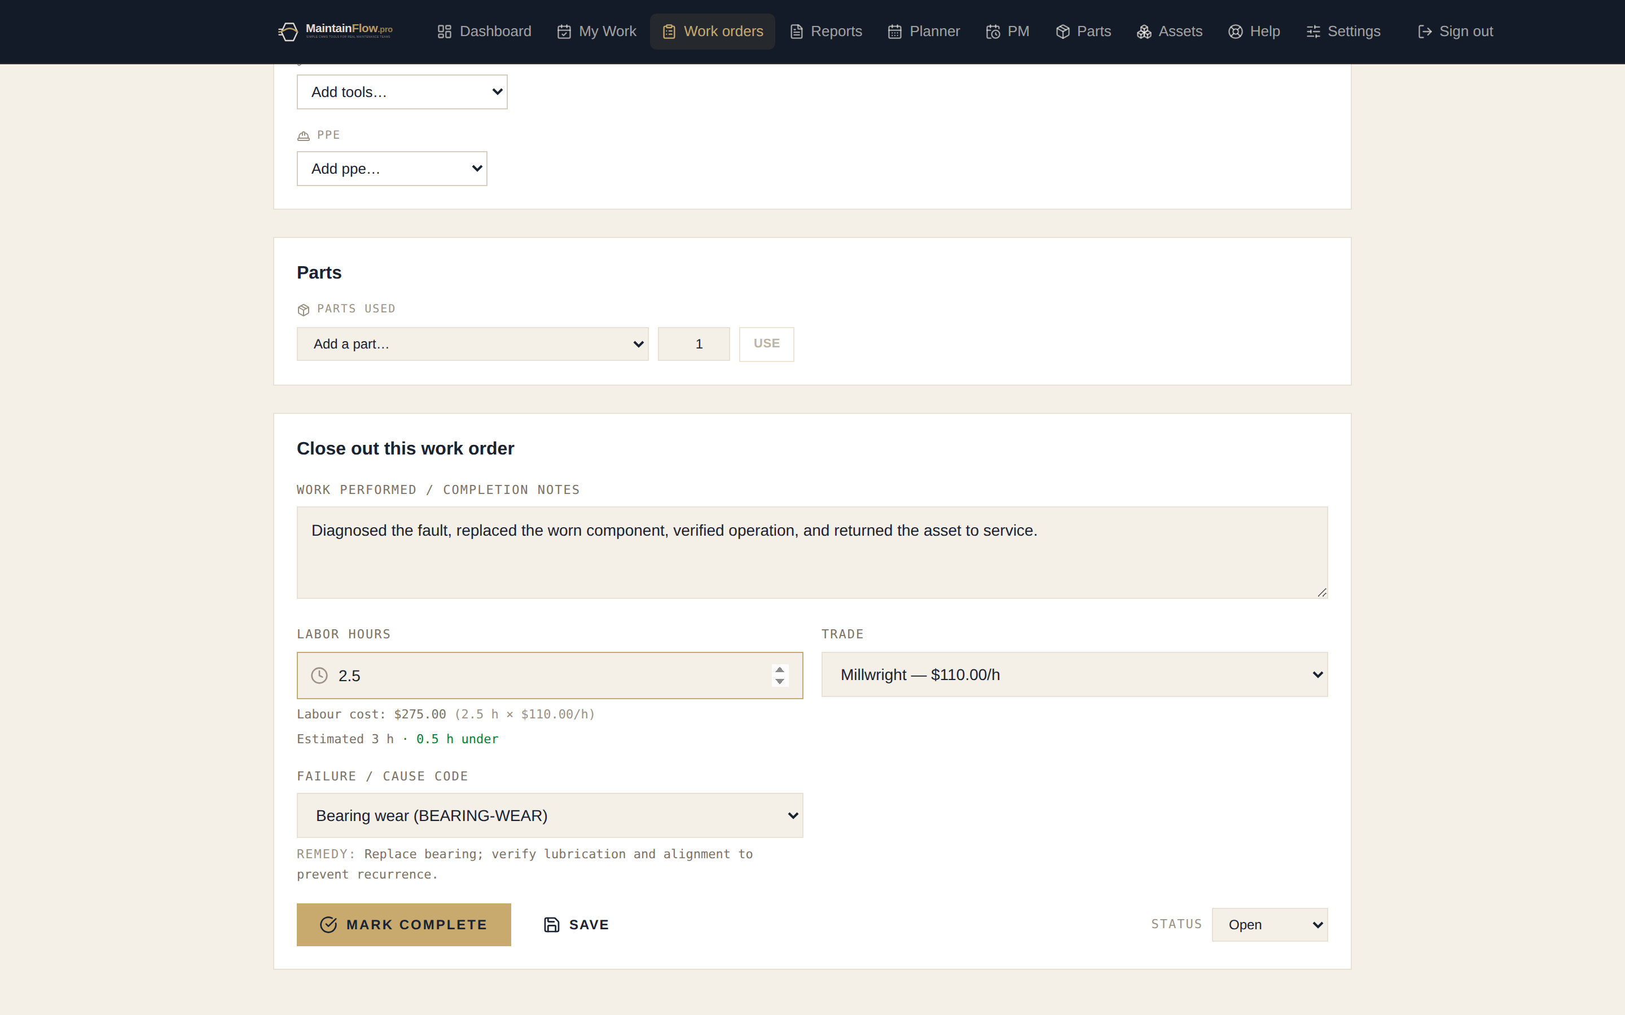1625x1015 pixels.
Task: Click into the completion notes textarea
Action: pyautogui.click(x=813, y=553)
